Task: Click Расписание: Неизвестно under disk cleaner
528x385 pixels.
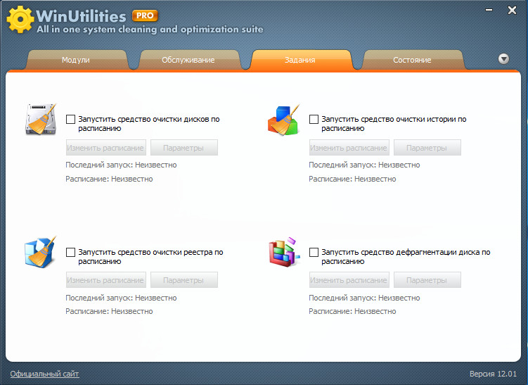Action: [x=109, y=179]
